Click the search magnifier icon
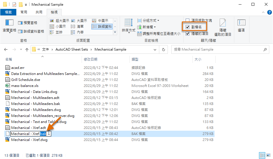Screen dimensions: 273x159 (265, 49)
